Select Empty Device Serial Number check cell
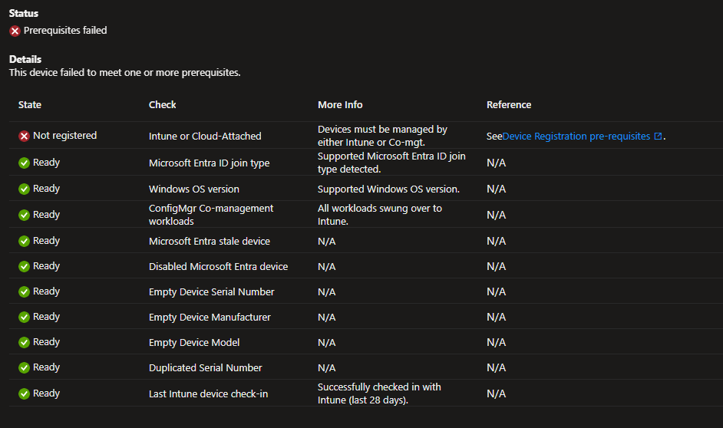Viewport: 723px width, 428px height. pyautogui.click(x=212, y=291)
